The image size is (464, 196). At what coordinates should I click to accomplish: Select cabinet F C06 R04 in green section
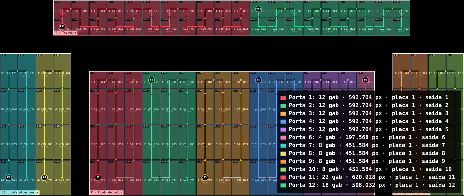point(187,177)
